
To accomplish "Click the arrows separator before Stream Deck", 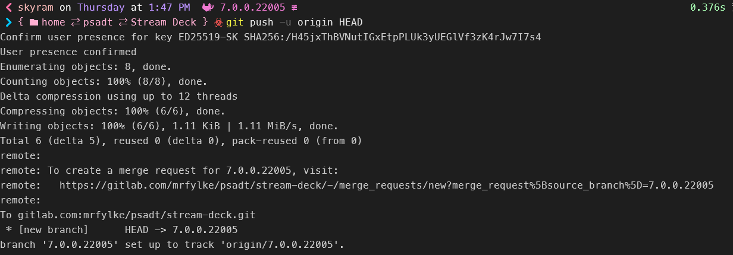I will [x=124, y=23].
